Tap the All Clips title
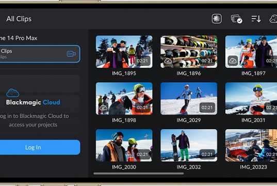Image resolution: width=277 pixels, height=186 pixels. pos(19,19)
